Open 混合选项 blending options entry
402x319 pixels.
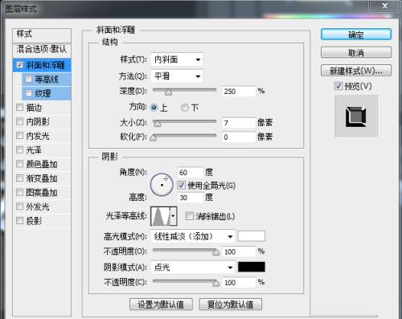point(42,49)
